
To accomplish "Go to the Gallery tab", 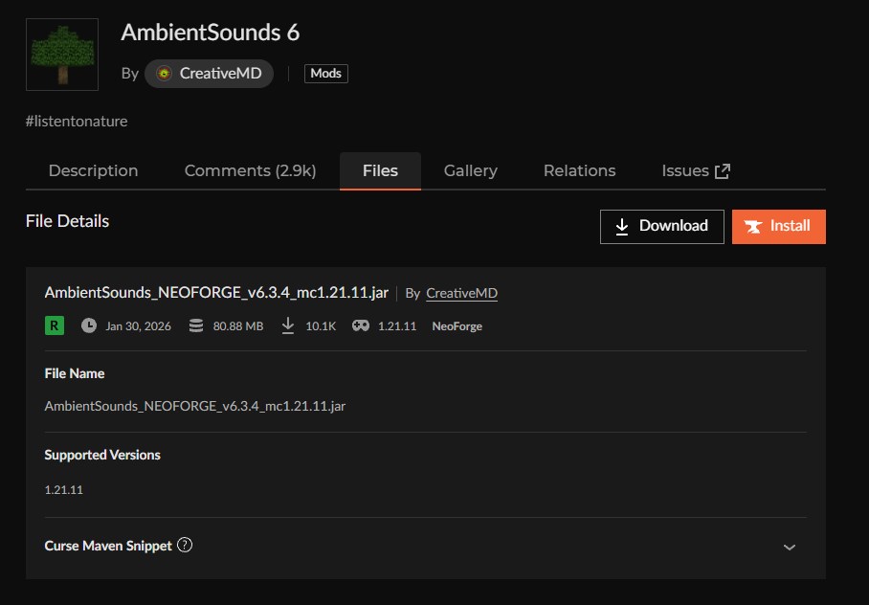I will (470, 171).
